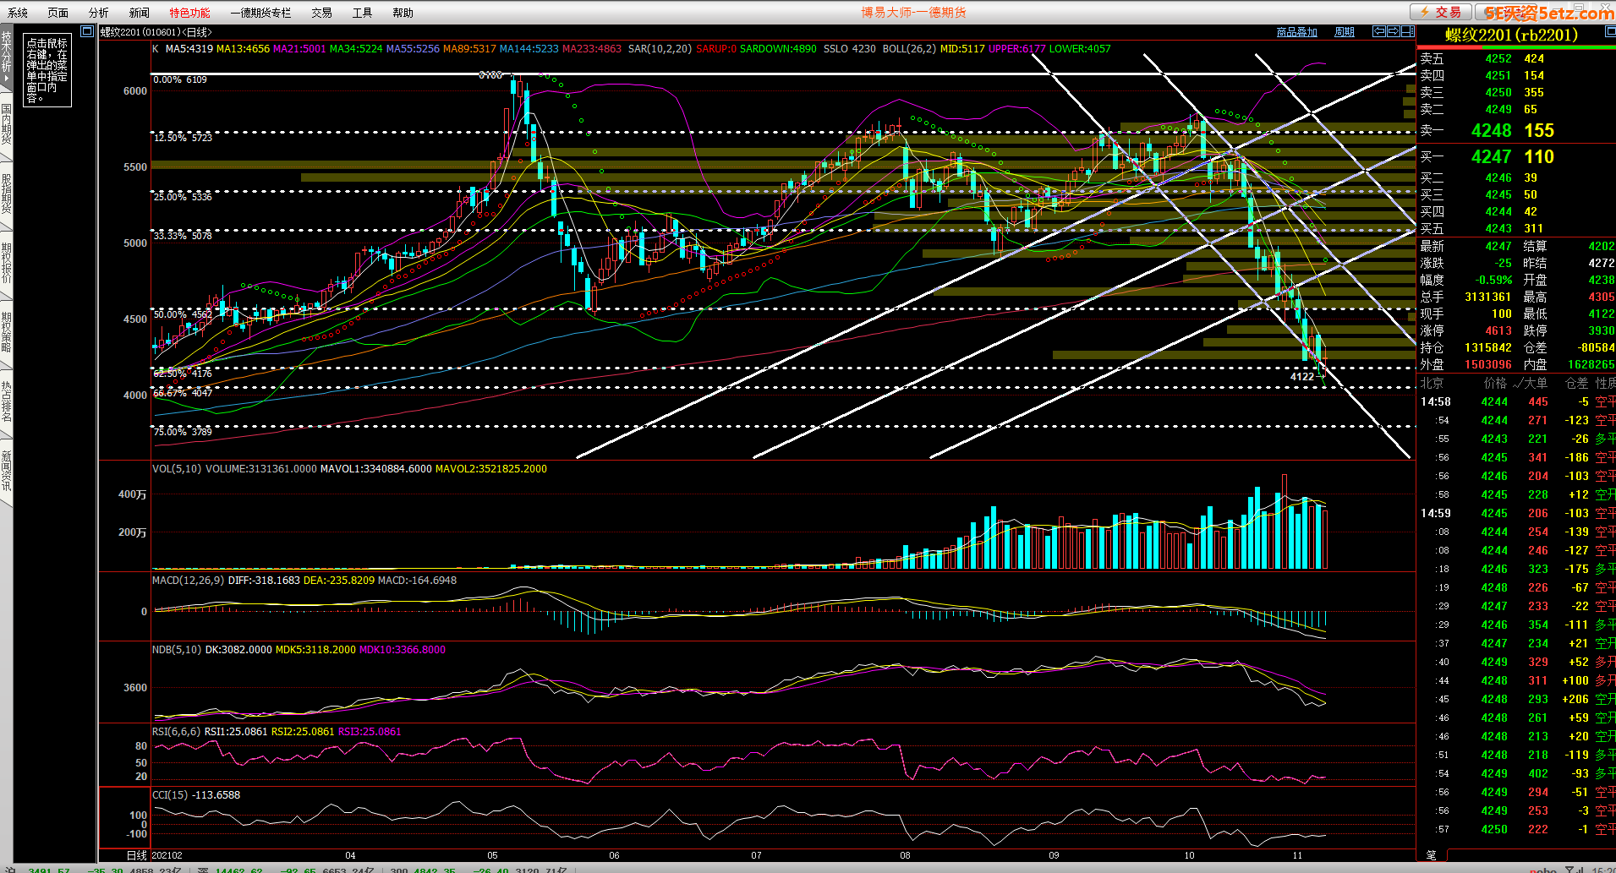Click the 周期 period link
The height and width of the screenshot is (873, 1616).
tap(1345, 32)
